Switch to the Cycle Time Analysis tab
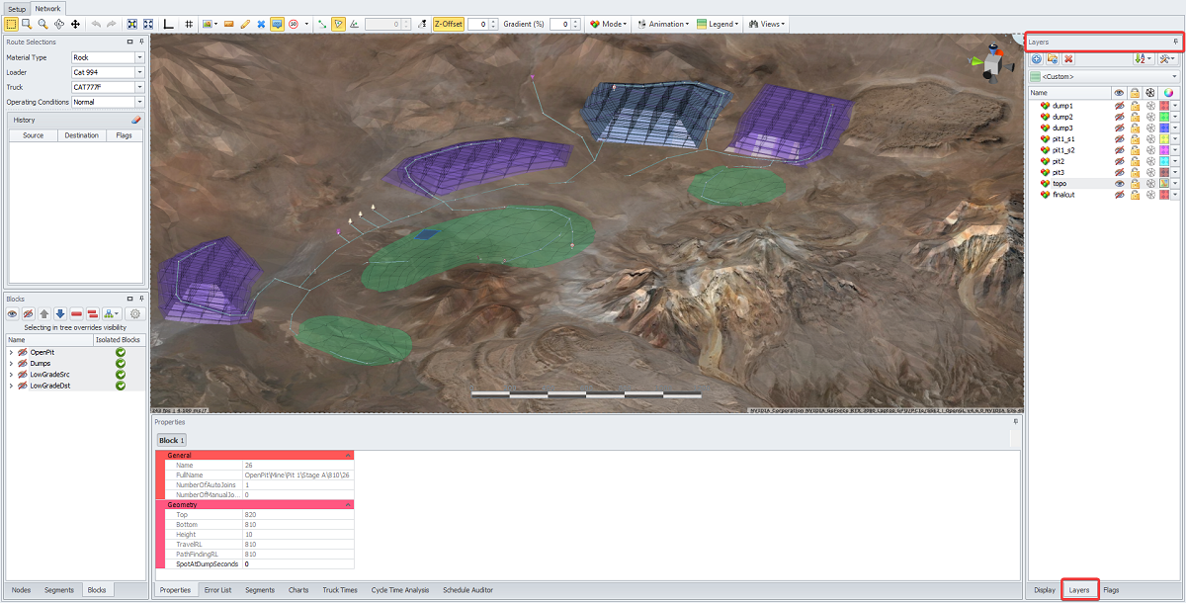The height and width of the screenshot is (603, 1186). click(x=400, y=590)
